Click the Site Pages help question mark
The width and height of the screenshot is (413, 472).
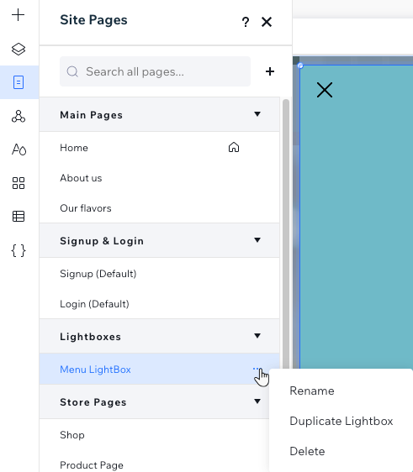tap(246, 22)
